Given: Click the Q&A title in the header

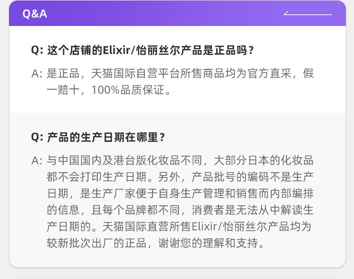Looking at the screenshot, I should (35, 14).
